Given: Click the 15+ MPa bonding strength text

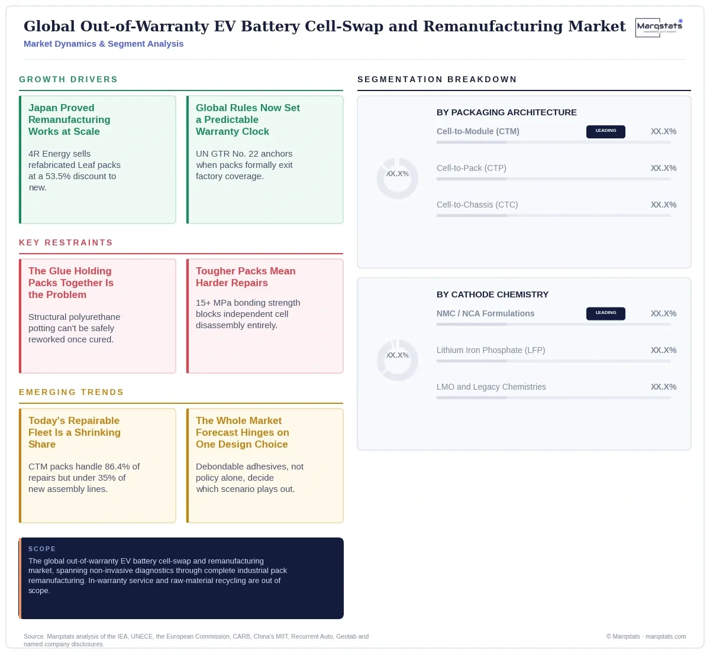Looking at the screenshot, I should (248, 314).
